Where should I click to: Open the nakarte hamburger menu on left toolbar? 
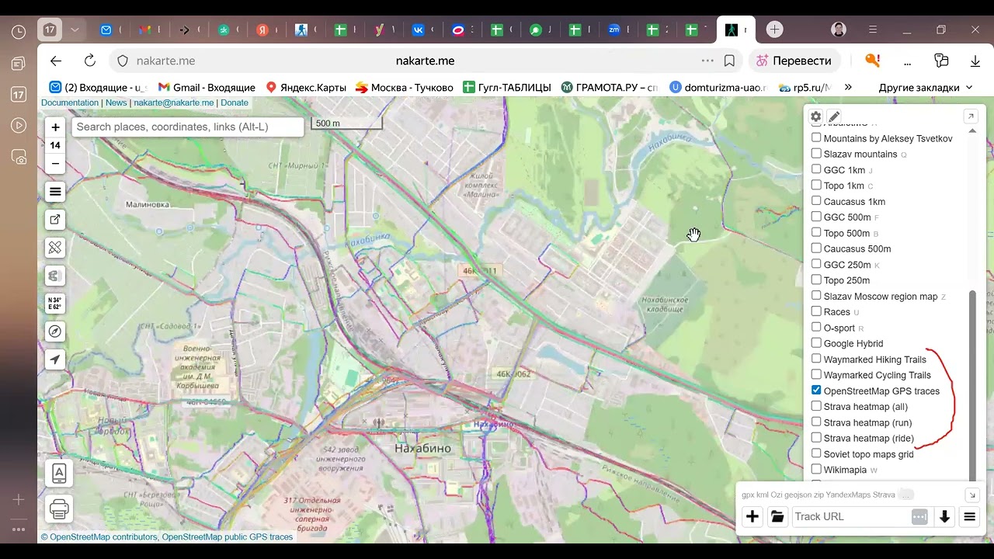coord(55,192)
